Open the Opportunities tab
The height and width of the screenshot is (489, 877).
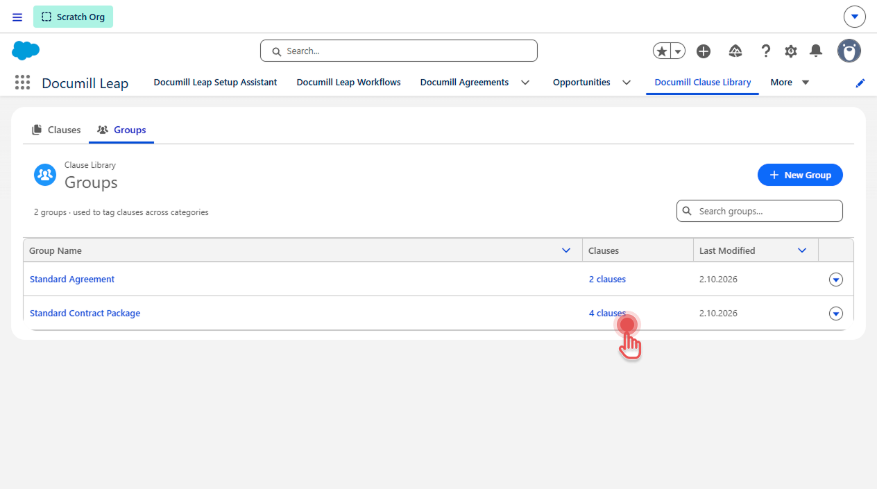[x=581, y=83]
